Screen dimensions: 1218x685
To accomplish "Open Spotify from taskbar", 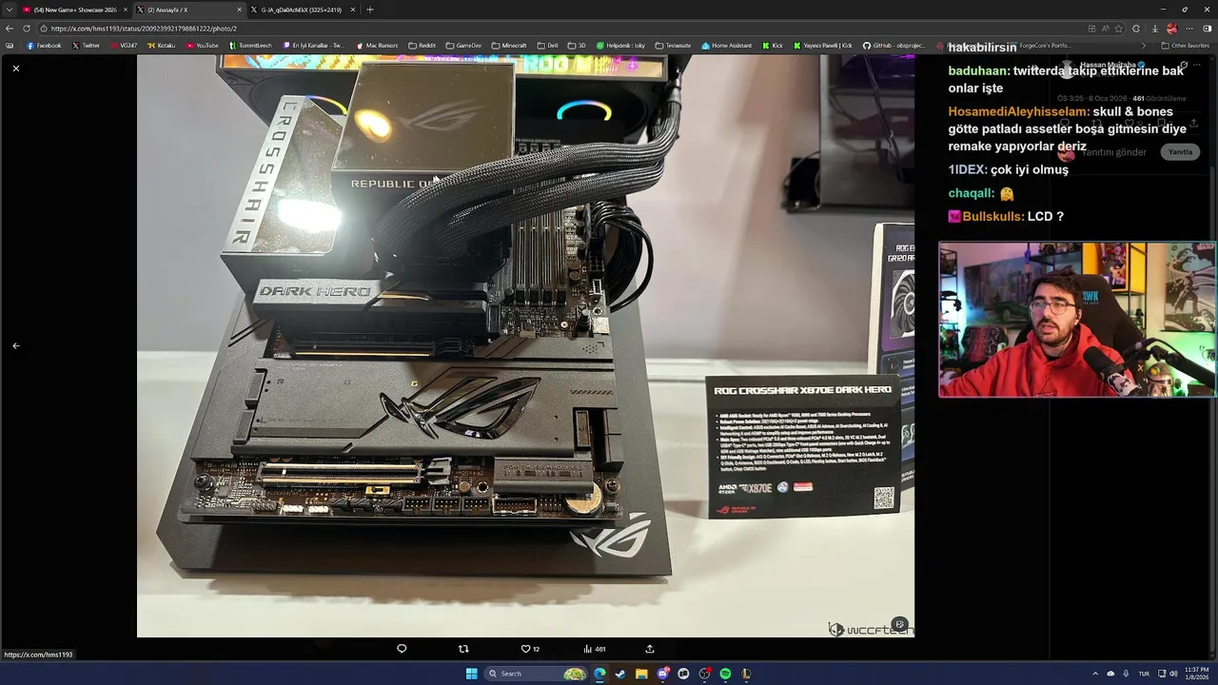I will click(x=725, y=674).
